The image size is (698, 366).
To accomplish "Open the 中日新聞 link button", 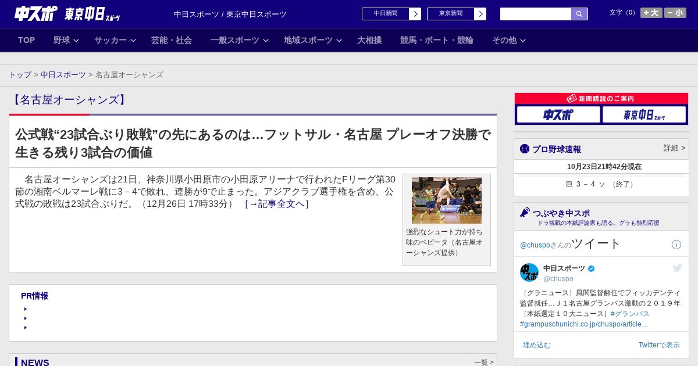I will [391, 14].
